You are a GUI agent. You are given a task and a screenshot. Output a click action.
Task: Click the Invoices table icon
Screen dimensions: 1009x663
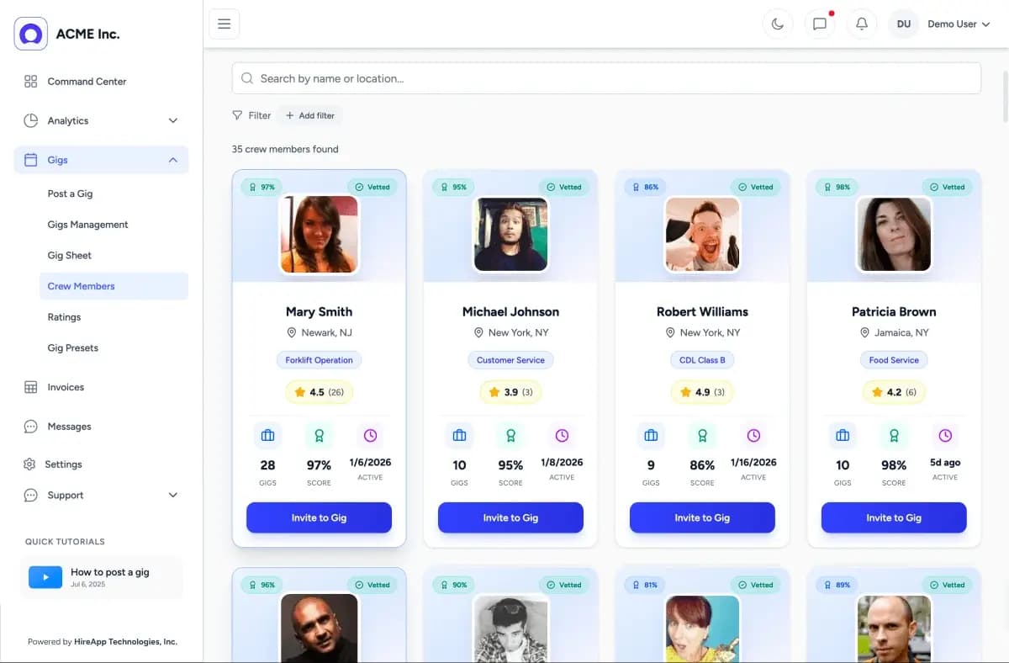(x=31, y=387)
